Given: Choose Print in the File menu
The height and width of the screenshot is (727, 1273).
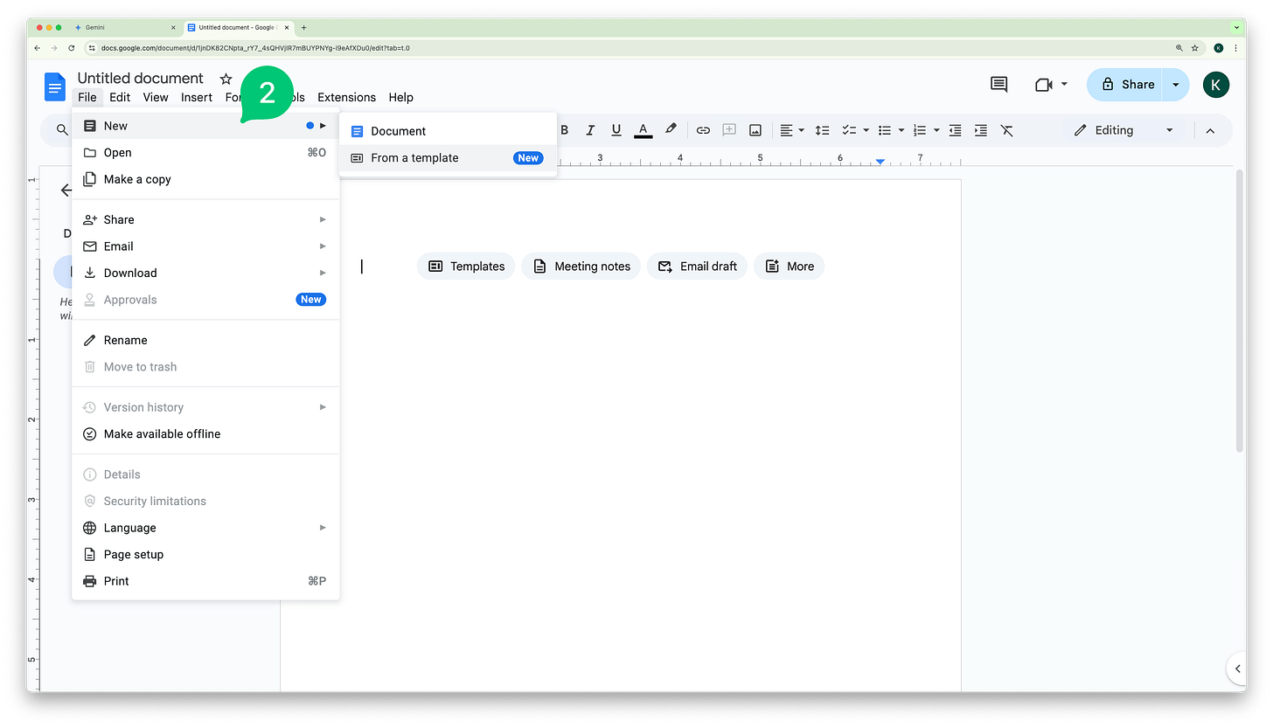Looking at the screenshot, I should [x=205, y=581].
